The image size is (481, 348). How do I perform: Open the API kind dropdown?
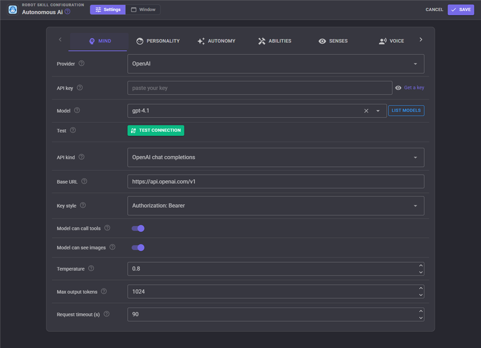(276, 158)
